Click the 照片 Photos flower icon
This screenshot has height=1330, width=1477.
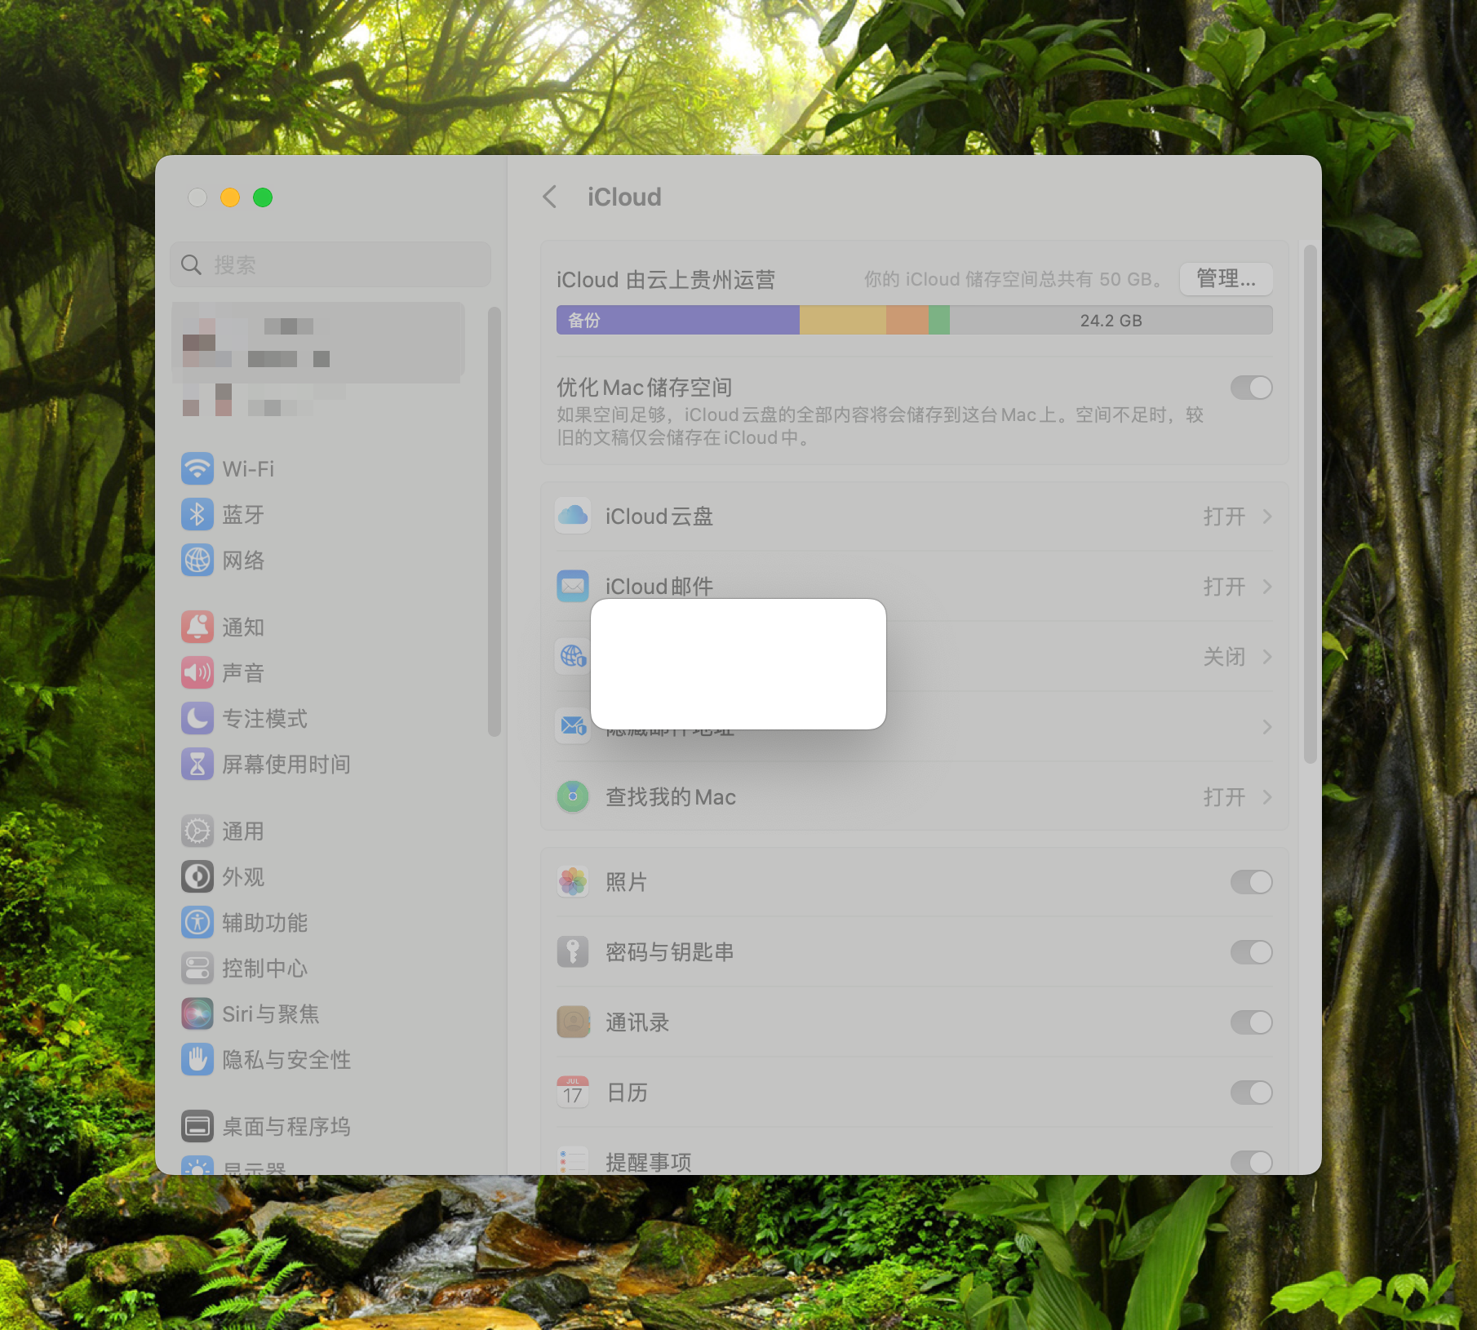click(x=573, y=881)
